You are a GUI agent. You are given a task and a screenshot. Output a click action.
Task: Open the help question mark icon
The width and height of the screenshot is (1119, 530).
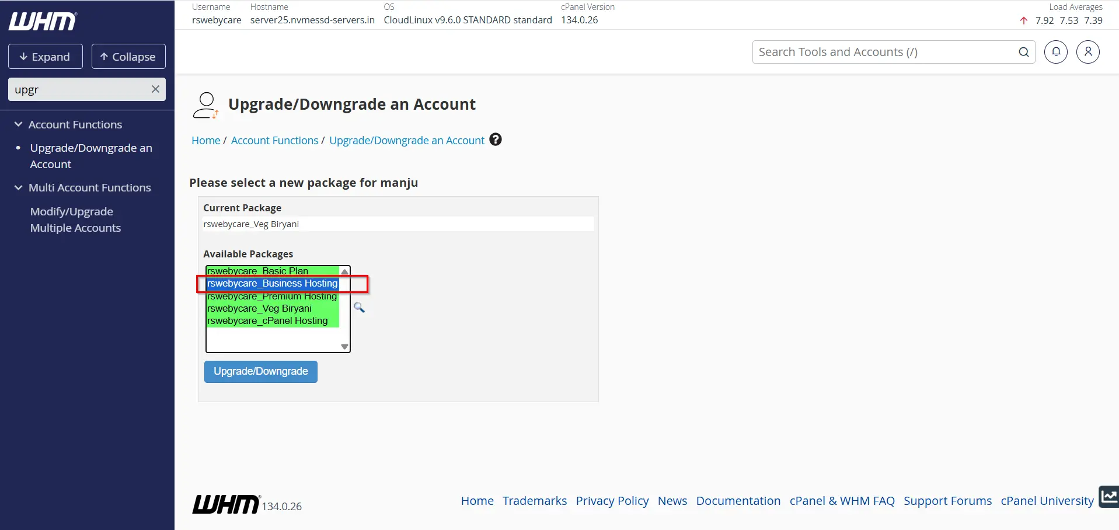click(x=496, y=140)
